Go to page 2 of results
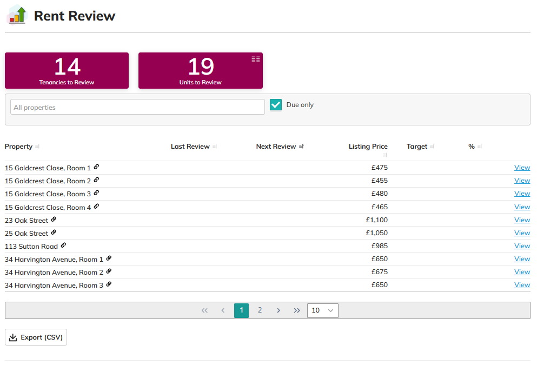 click(260, 310)
